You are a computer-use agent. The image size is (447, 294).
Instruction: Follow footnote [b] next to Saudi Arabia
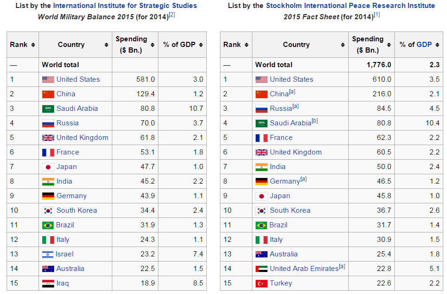(315, 121)
